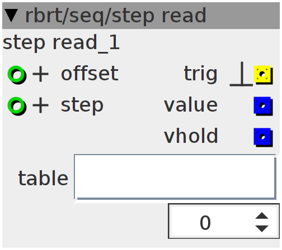Click the step read_1 instance name label
282x250 pixels.
click(x=61, y=44)
